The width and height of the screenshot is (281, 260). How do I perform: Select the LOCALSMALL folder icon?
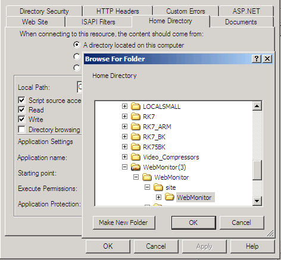136,106
